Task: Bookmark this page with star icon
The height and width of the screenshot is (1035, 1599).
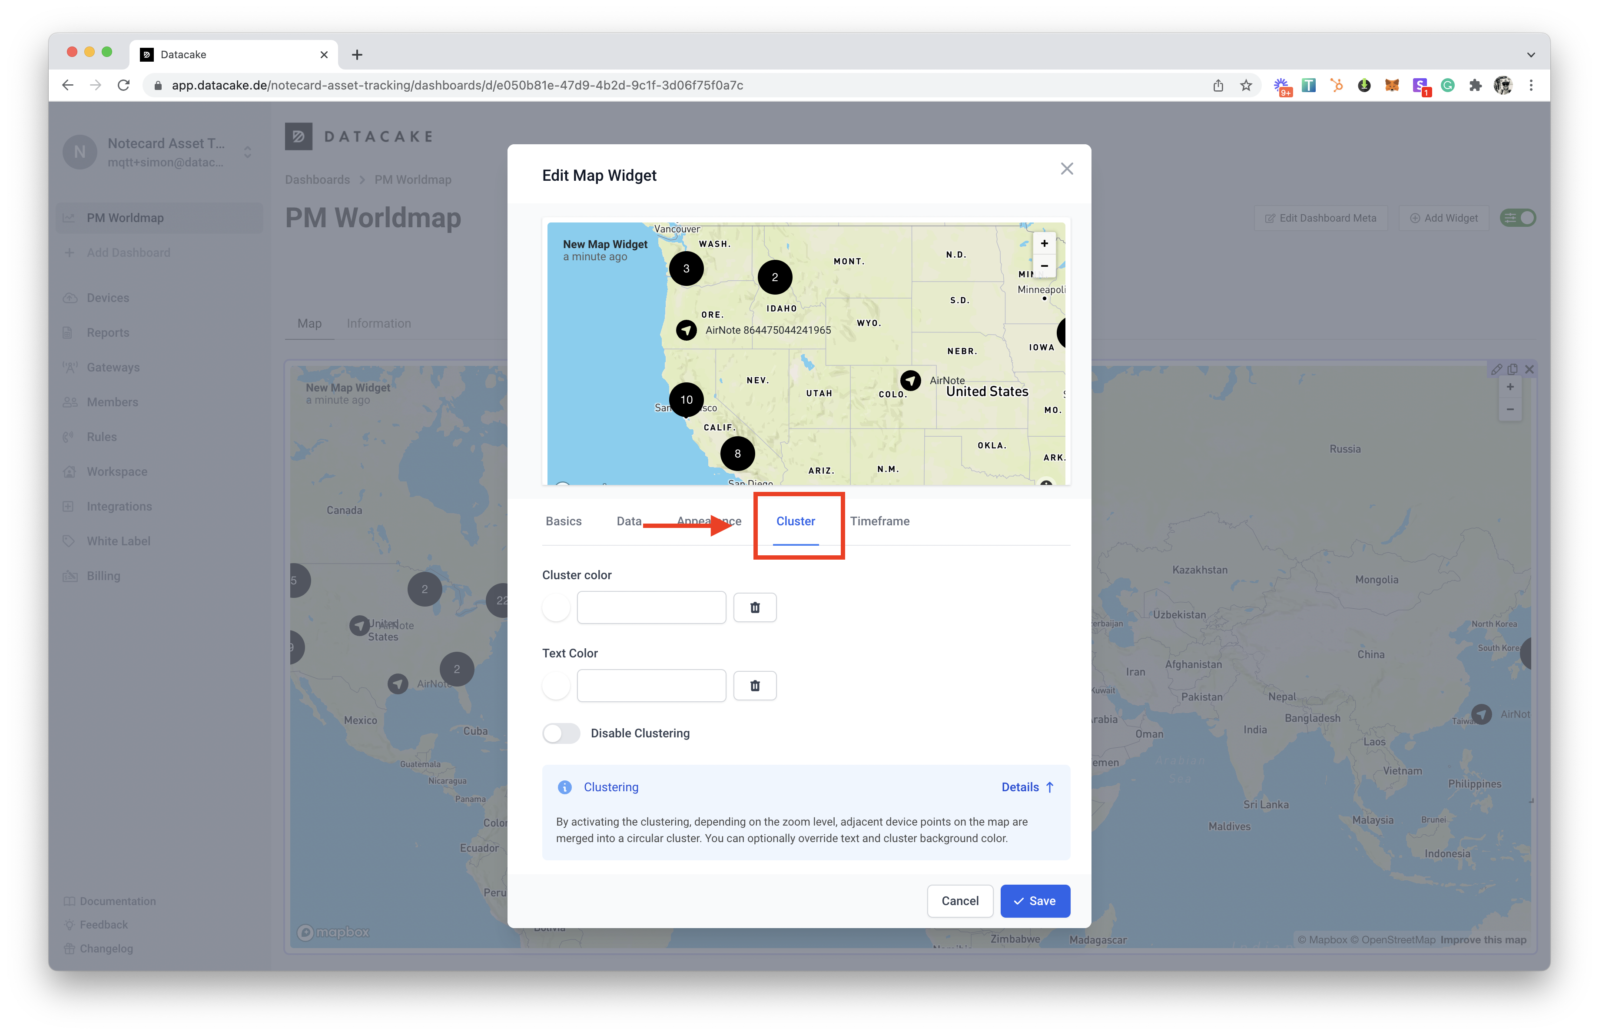Action: pos(1246,85)
